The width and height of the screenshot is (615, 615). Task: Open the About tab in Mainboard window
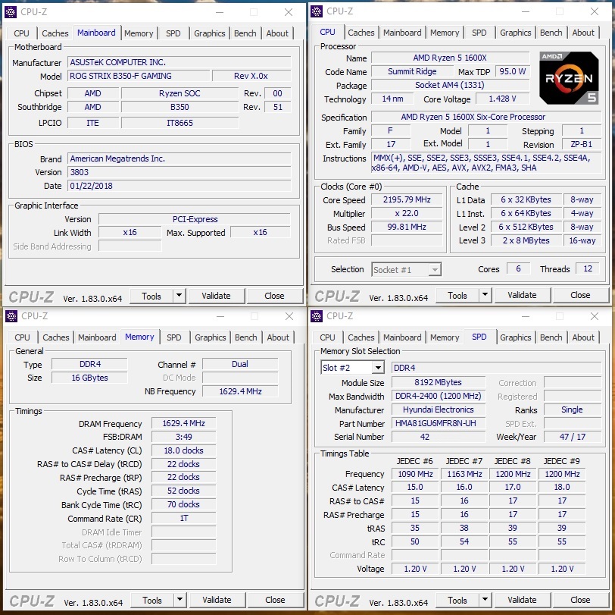[277, 33]
